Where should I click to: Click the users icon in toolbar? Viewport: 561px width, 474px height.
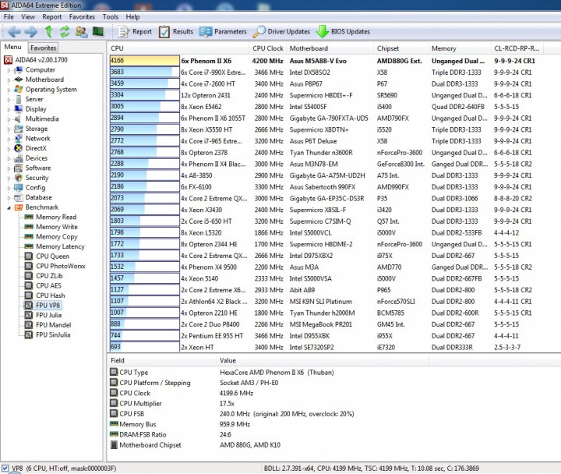point(81,32)
